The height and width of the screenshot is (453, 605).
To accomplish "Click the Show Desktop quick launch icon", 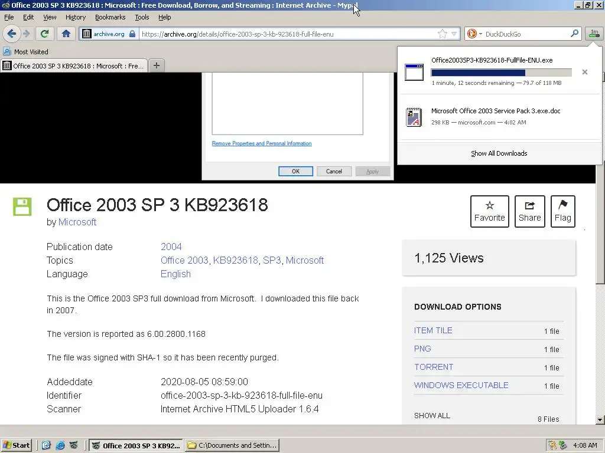I will coord(46,445).
